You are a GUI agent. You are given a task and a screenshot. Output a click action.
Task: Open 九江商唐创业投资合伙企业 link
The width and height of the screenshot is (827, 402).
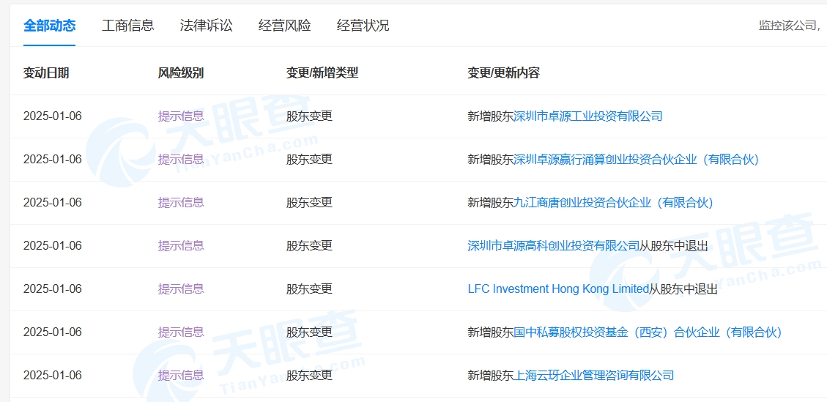pos(613,203)
